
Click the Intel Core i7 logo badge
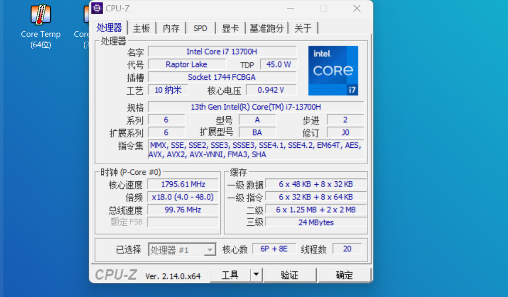coord(333,70)
